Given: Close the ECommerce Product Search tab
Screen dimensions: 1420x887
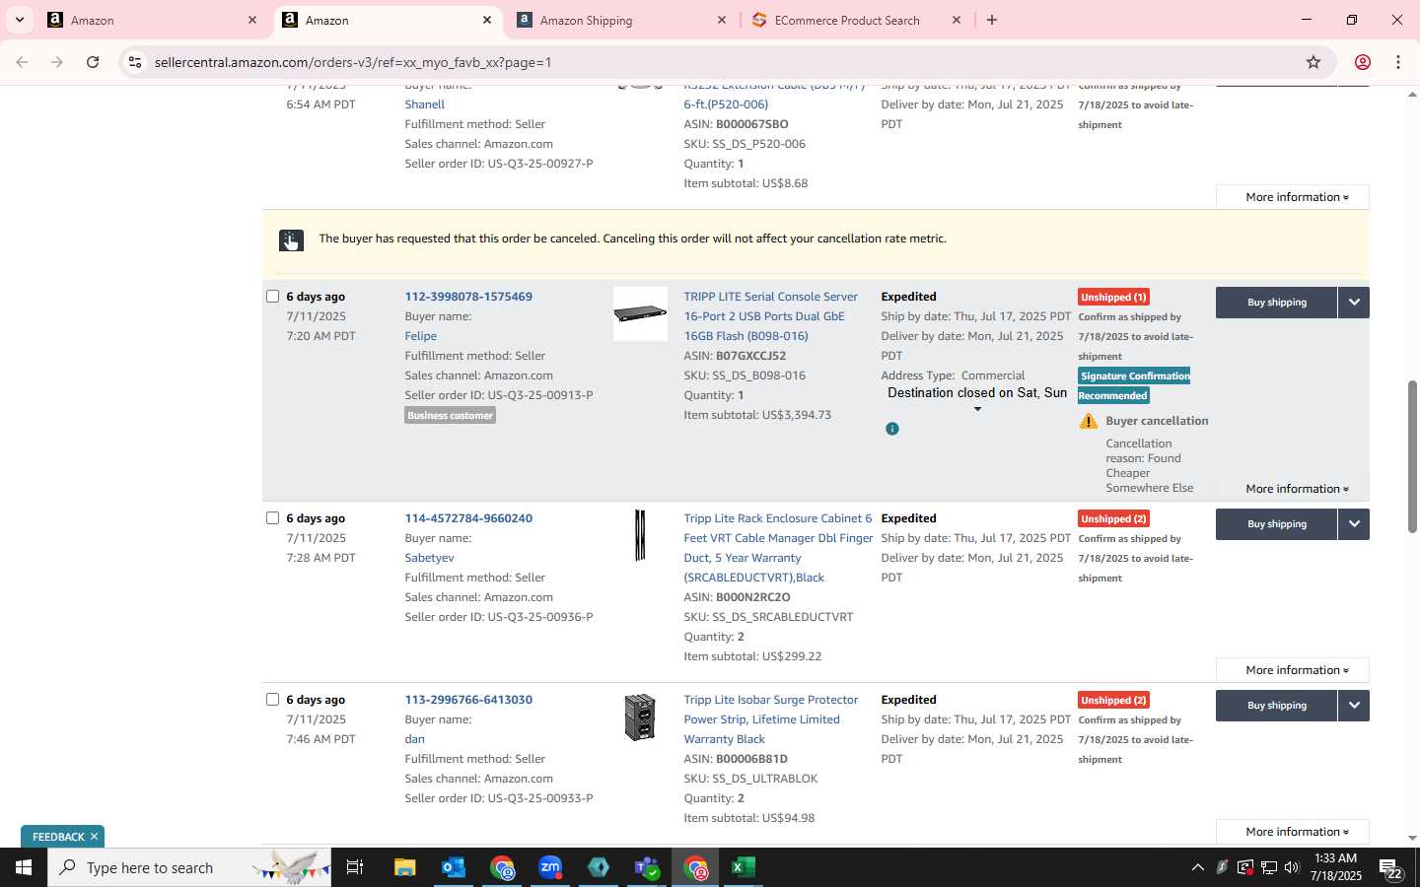Looking at the screenshot, I should point(956,20).
